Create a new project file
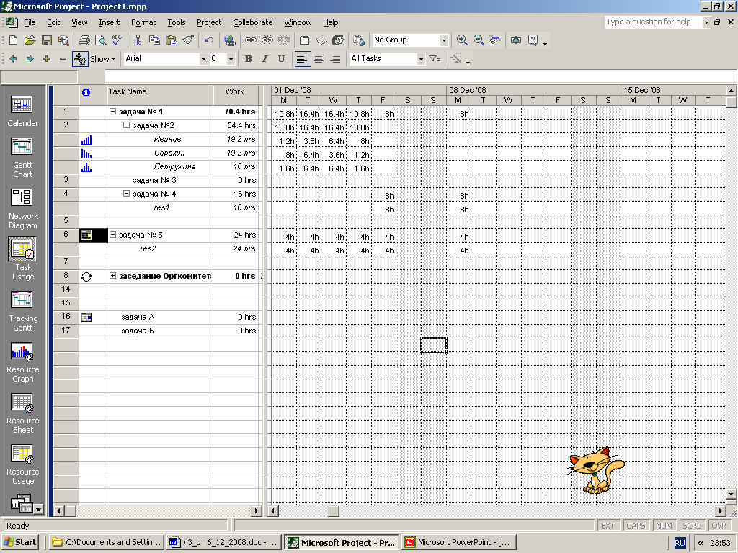This screenshot has width=738, height=553. [x=13, y=40]
